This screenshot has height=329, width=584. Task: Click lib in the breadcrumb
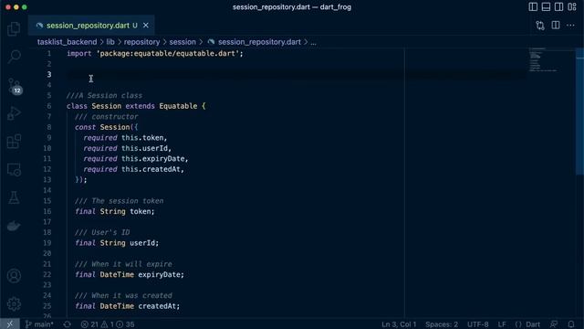click(110, 42)
